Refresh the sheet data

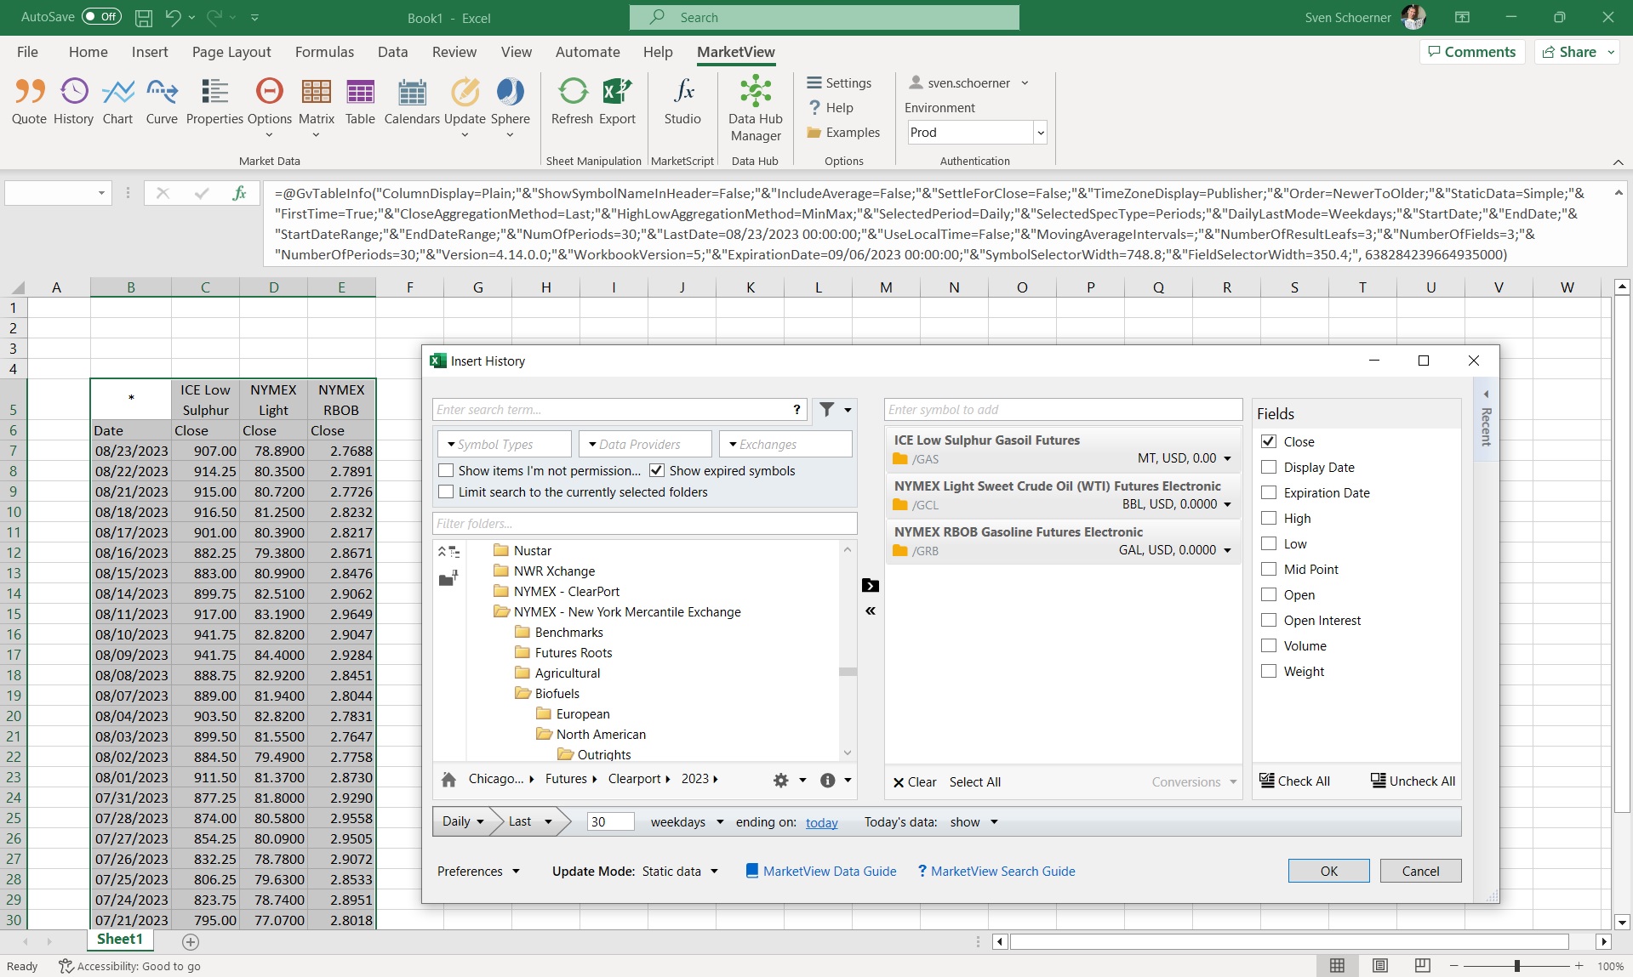click(572, 102)
